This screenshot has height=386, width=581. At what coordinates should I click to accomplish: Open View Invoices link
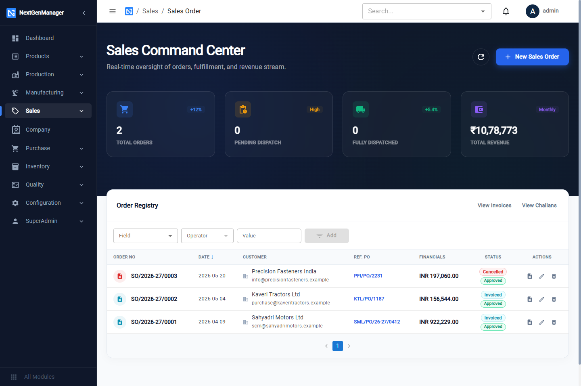[494, 206]
